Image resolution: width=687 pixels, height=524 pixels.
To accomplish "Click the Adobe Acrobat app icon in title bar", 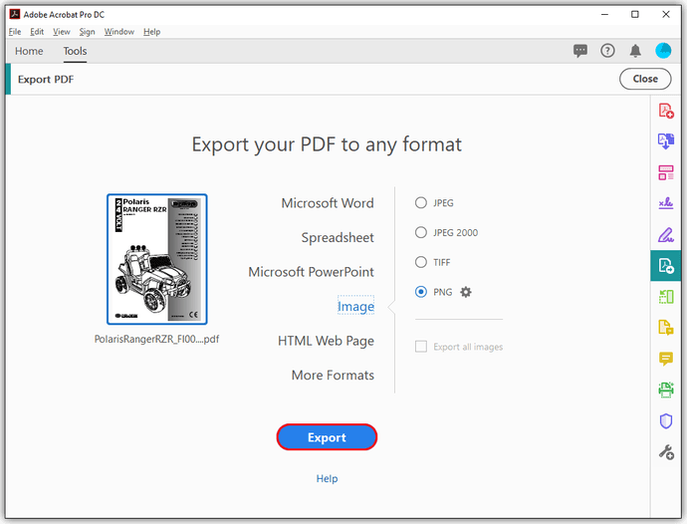I will coord(15,14).
